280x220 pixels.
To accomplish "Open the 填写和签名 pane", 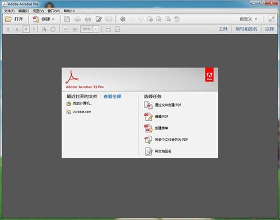I will tap(246, 29).
